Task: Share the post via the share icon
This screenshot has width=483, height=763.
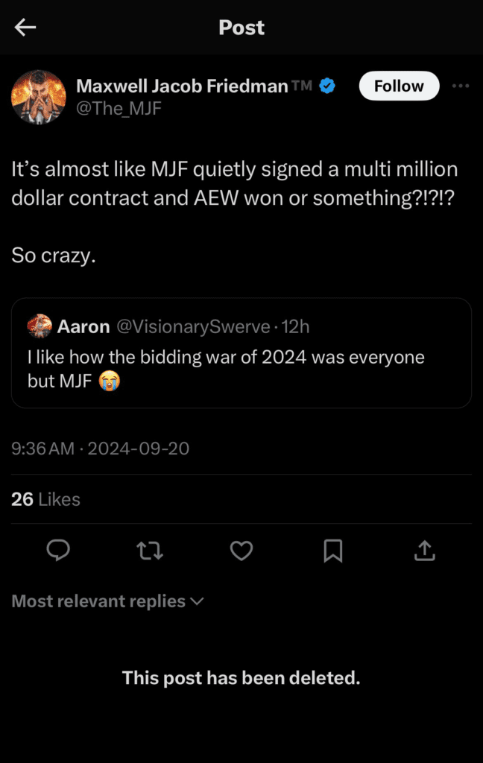Action: [x=424, y=551]
